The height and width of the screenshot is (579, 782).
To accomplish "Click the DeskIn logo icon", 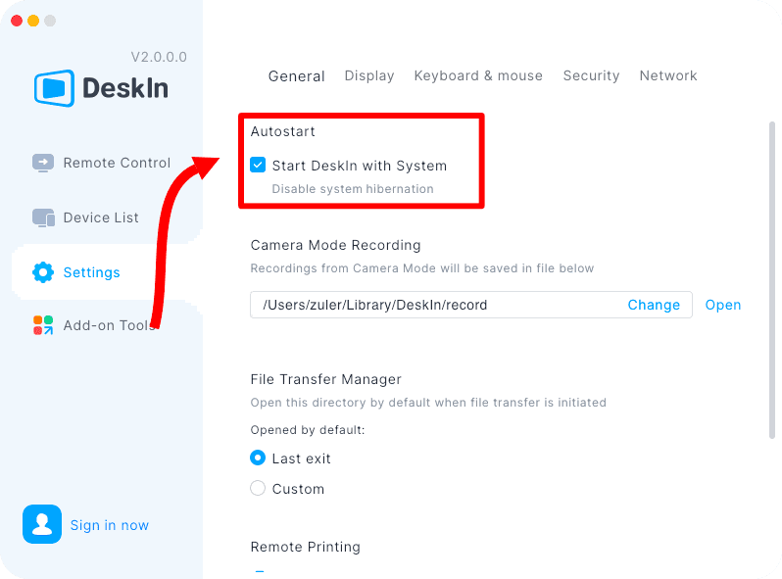I will [x=54, y=88].
